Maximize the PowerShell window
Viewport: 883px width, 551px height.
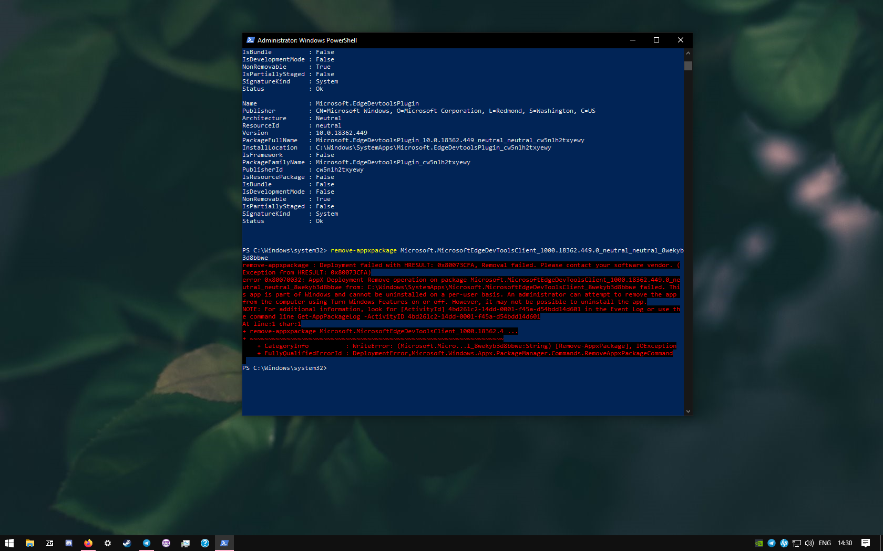656,40
